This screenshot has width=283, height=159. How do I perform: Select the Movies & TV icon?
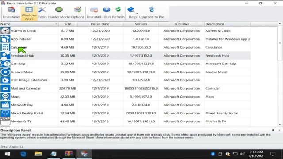[5, 121]
